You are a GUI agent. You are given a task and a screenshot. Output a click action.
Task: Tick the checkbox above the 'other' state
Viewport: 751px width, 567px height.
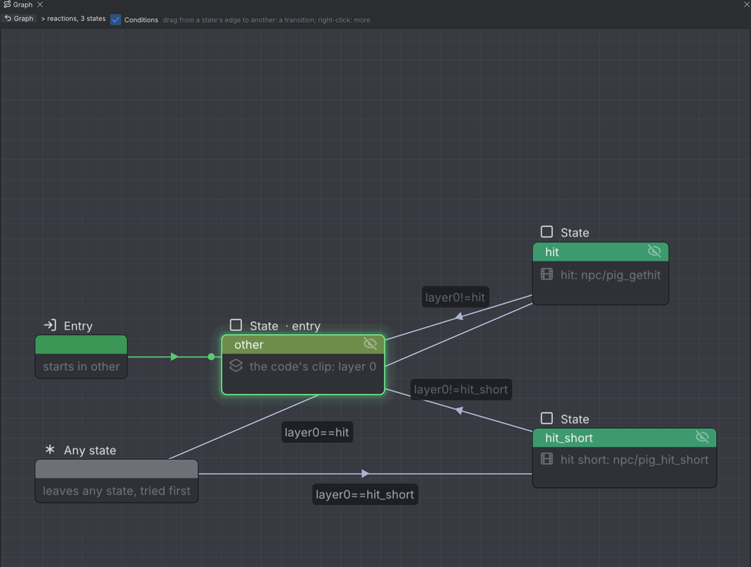click(236, 325)
